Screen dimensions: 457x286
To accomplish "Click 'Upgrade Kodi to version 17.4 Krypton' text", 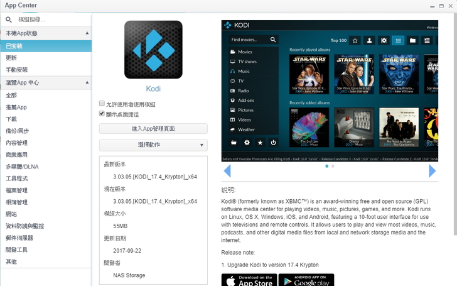I will coord(273,265).
